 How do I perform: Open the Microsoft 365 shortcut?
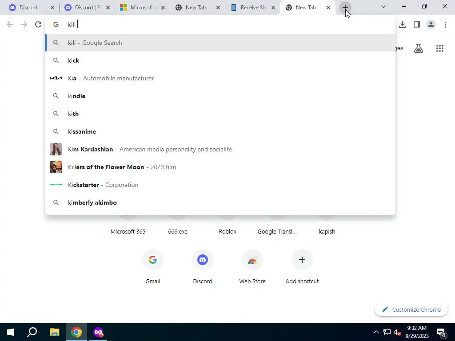click(128, 231)
